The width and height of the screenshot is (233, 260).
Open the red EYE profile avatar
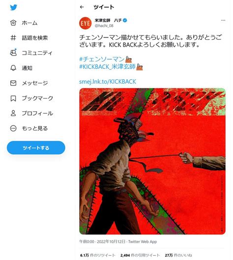[85, 23]
